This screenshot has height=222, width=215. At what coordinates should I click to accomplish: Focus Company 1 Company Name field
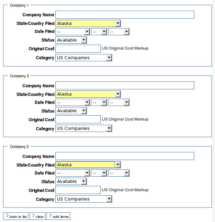[125, 15]
